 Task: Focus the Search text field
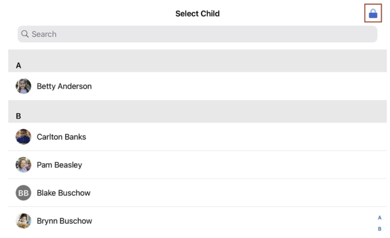pyautogui.click(x=197, y=34)
